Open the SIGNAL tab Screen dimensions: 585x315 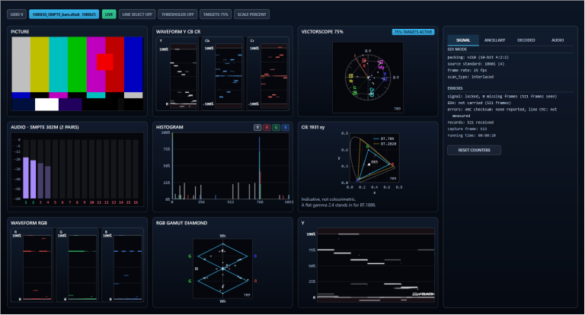(x=463, y=40)
